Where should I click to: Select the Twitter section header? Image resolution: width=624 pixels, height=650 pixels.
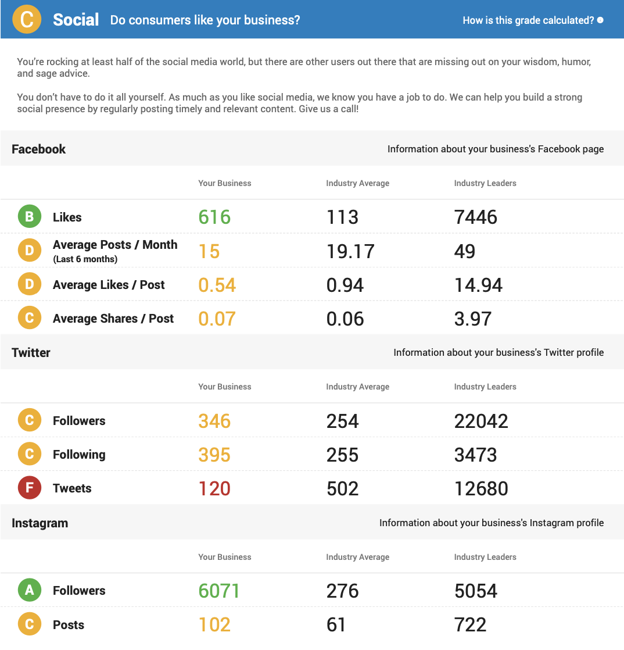pyautogui.click(x=31, y=353)
